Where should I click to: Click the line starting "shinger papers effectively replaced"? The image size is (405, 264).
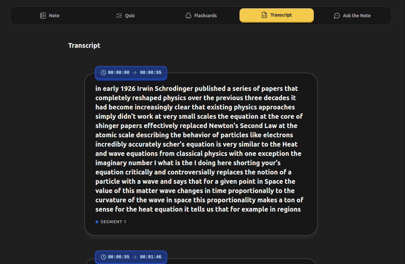(x=196, y=126)
